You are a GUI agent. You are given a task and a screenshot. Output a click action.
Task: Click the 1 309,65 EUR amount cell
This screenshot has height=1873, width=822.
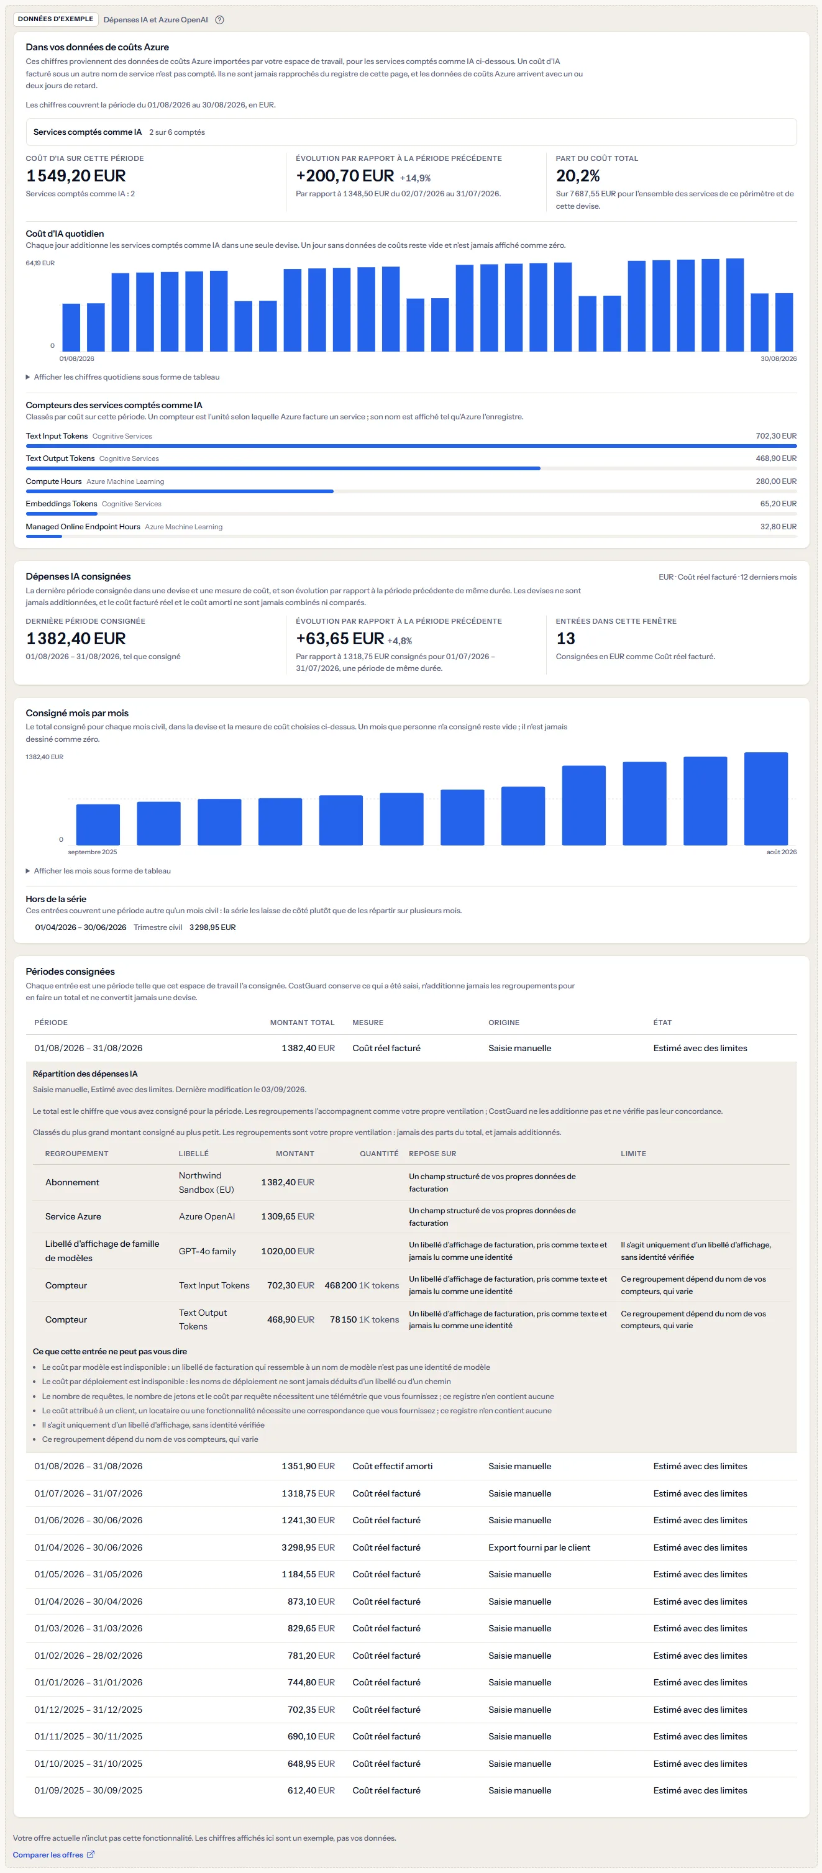(x=287, y=1216)
